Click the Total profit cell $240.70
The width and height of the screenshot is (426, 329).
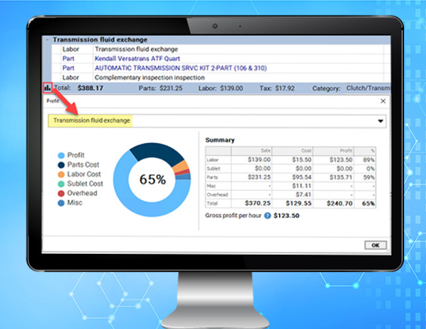coord(339,203)
